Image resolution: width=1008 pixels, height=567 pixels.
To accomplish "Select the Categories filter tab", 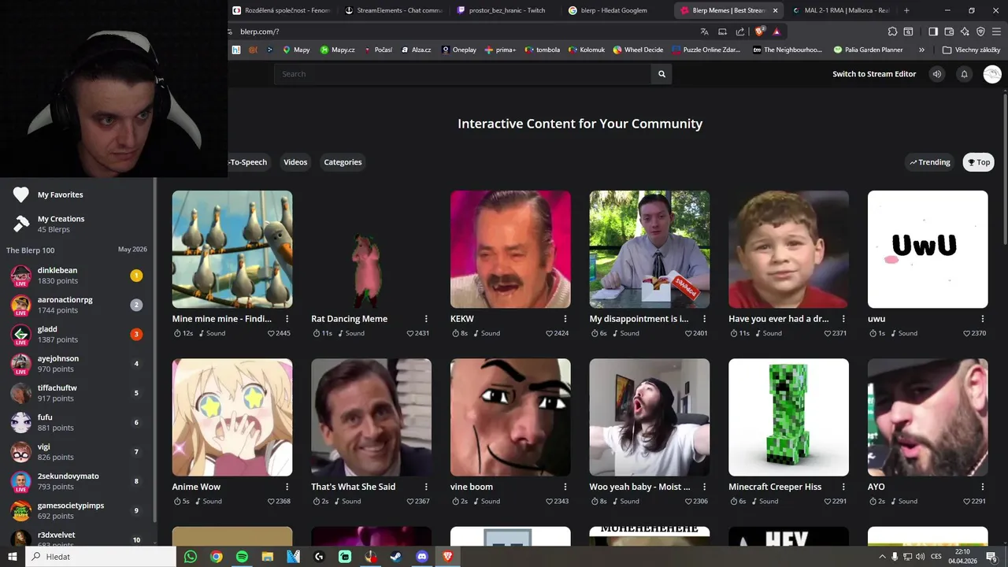I will [343, 162].
